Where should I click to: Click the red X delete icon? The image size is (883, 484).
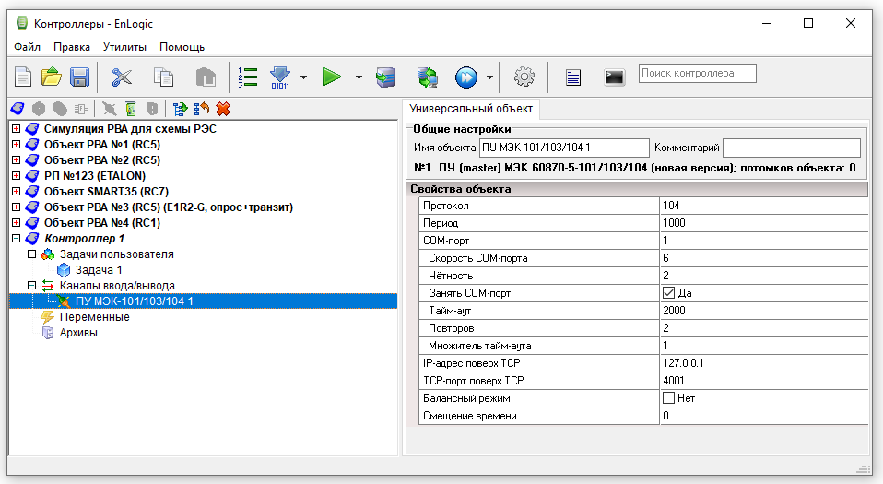(x=222, y=109)
